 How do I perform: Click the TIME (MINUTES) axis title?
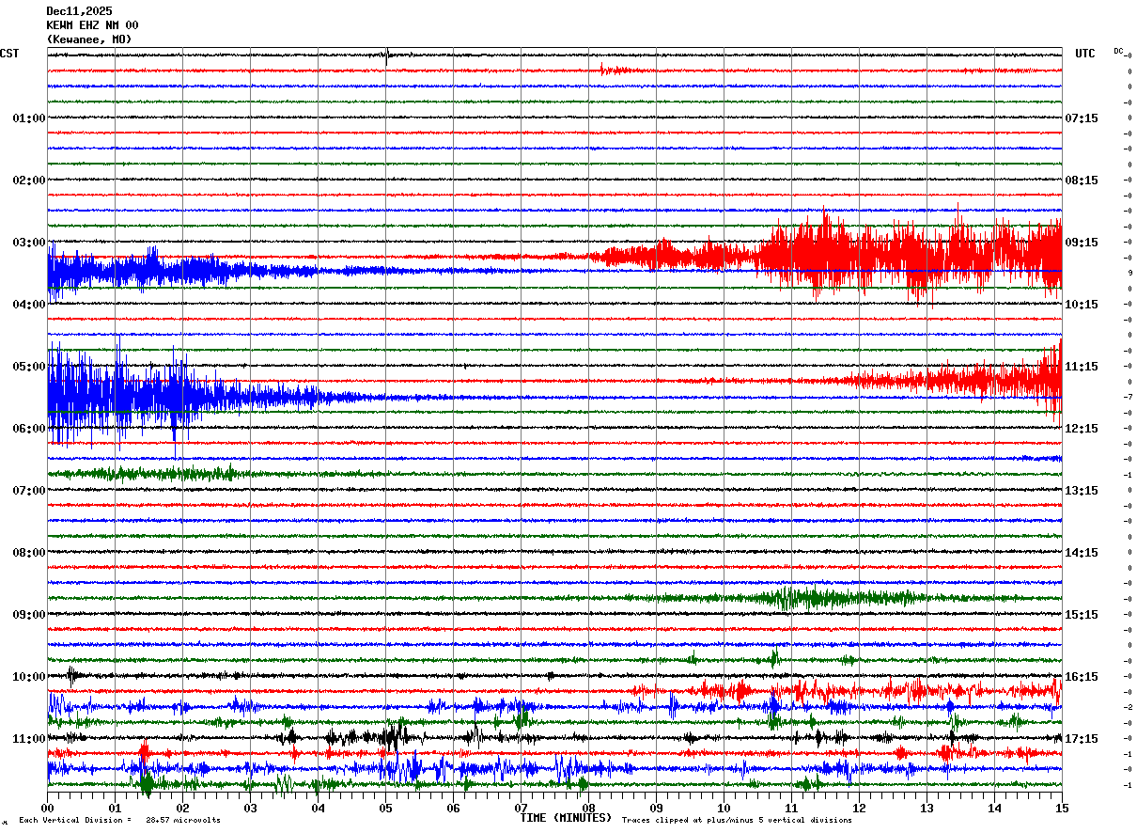pos(566,818)
